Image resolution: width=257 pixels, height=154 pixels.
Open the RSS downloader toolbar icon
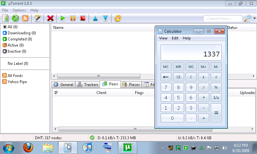(25, 18)
